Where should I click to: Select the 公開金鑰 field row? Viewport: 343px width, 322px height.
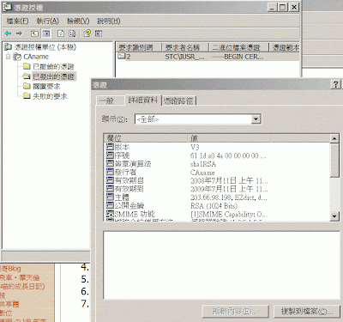217,205
